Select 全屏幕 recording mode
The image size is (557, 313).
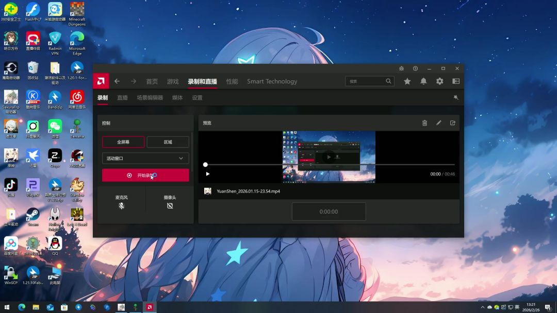pos(123,142)
